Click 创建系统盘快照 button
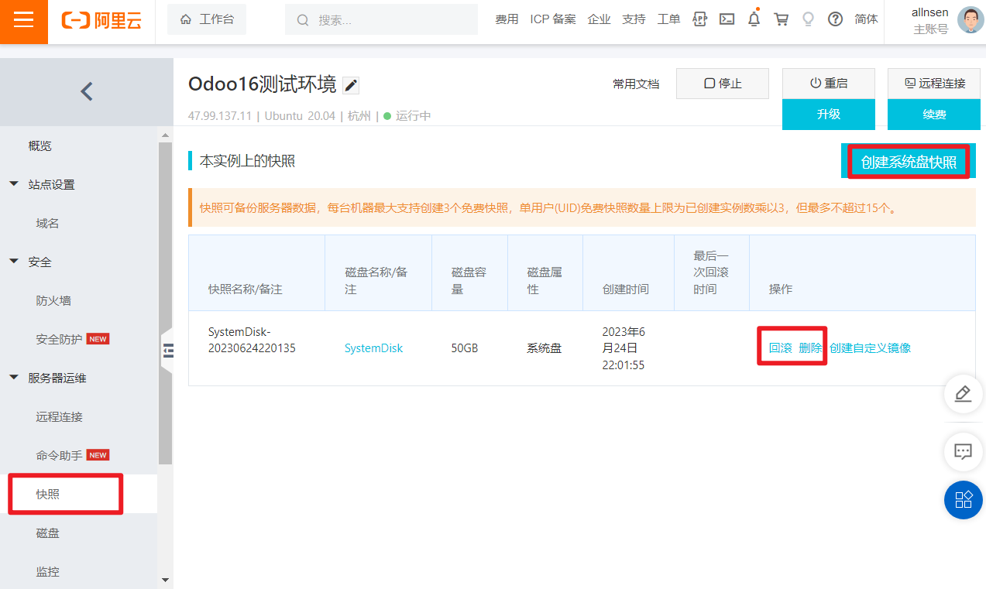The image size is (986, 589). click(x=909, y=162)
